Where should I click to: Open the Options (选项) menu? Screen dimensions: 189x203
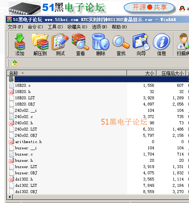pos(99,27)
